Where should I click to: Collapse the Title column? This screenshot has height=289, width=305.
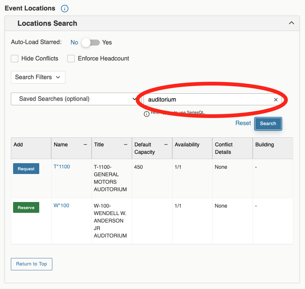pos(126,144)
